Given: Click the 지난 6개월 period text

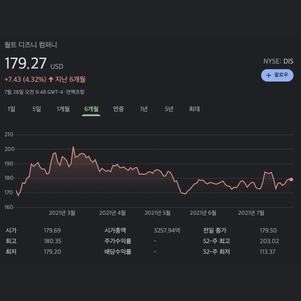Looking at the screenshot, I should [70, 79].
